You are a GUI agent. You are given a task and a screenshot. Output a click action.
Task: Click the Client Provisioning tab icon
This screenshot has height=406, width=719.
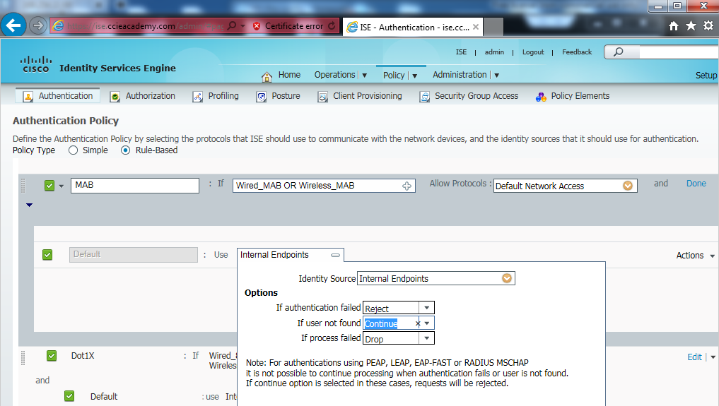tap(323, 97)
